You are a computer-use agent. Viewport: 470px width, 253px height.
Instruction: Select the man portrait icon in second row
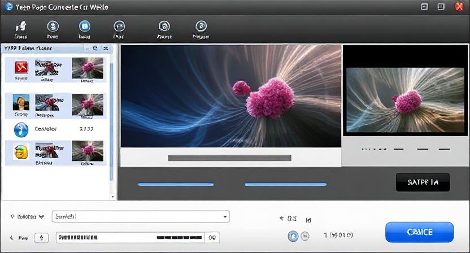pyautogui.click(x=21, y=103)
